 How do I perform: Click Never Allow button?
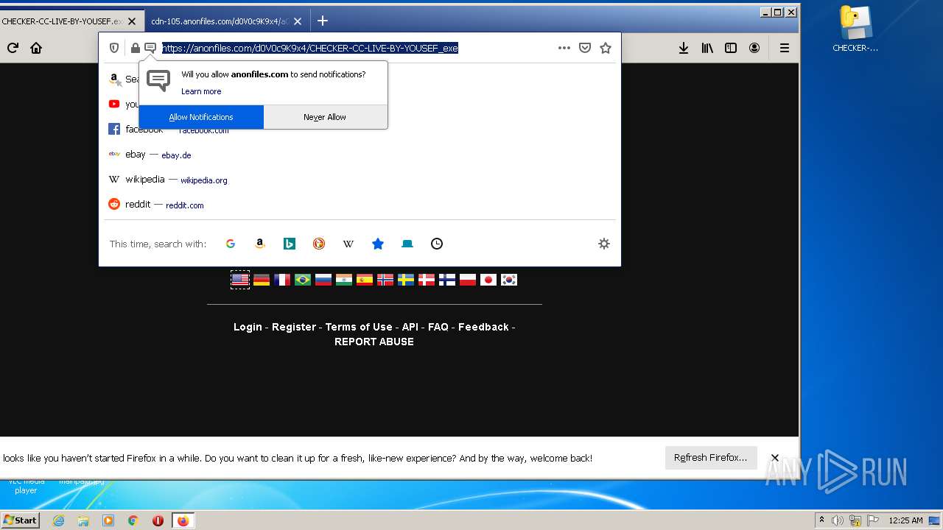(325, 117)
